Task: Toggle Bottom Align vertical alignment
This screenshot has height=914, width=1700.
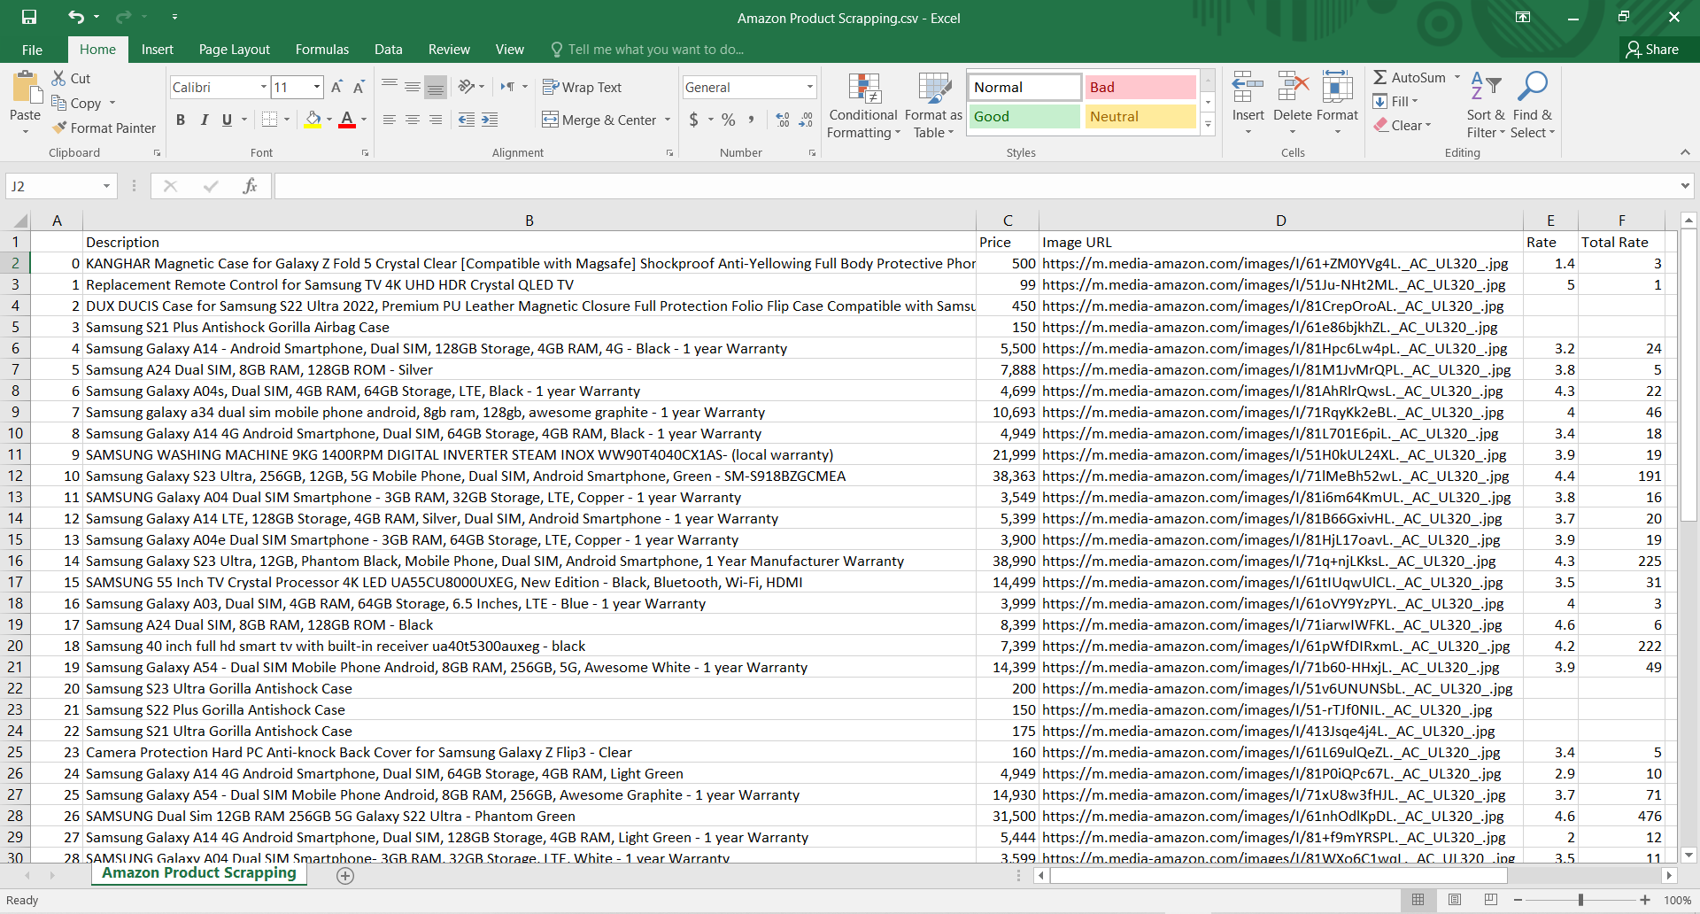Action: click(x=436, y=87)
